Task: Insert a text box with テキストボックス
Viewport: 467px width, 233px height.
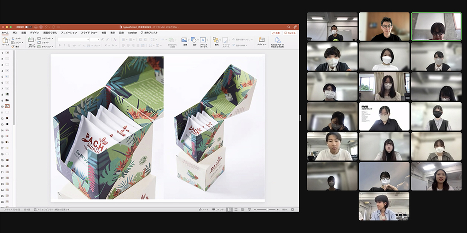Action: 203,42
